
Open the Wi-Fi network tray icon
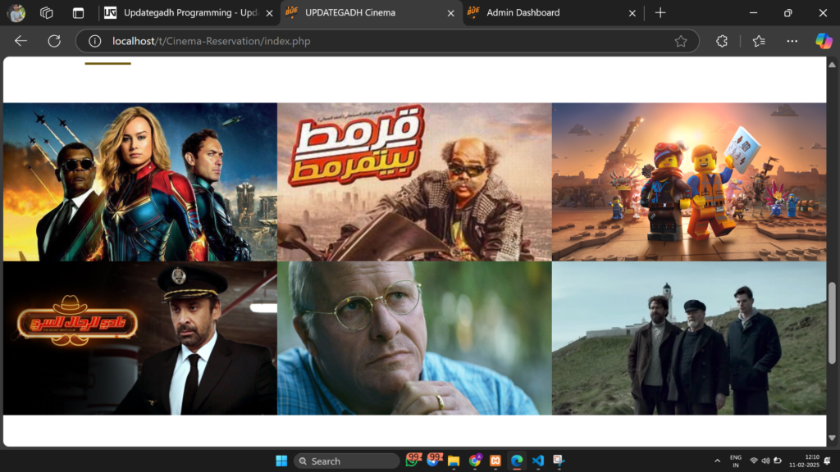[754, 461]
